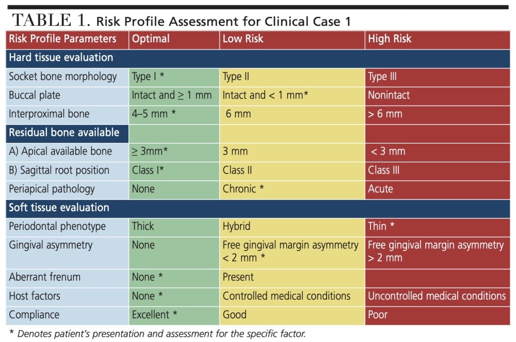
Task: Click the 'Intact and < 1 mm*' cell
Action: 266,95
